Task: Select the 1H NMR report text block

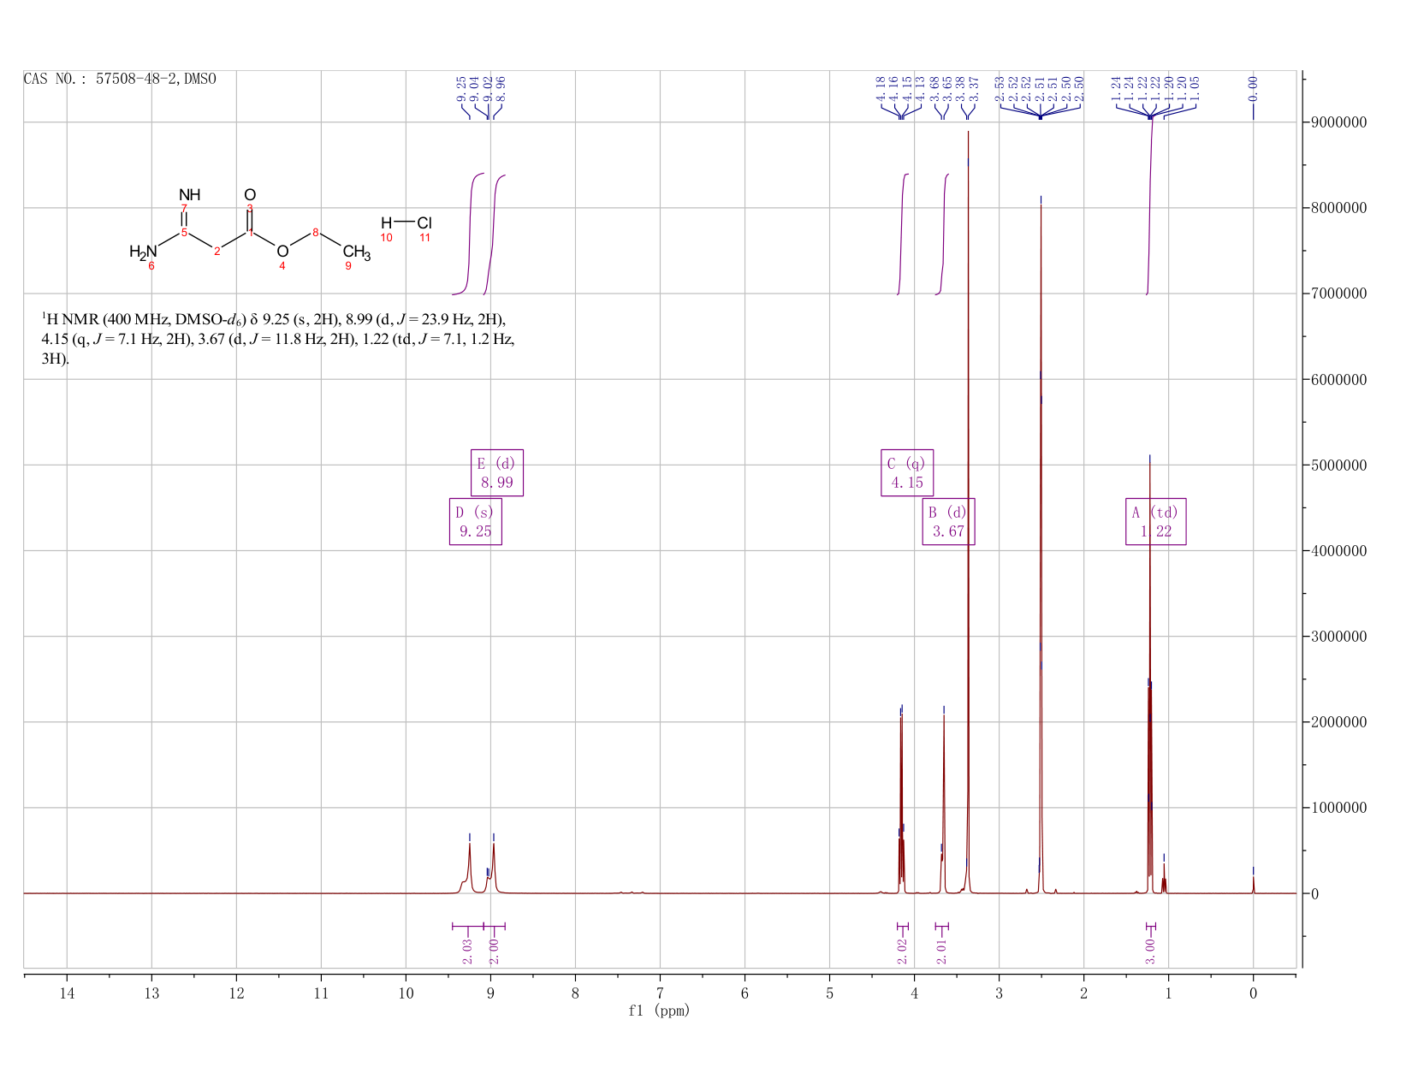Action: point(278,340)
